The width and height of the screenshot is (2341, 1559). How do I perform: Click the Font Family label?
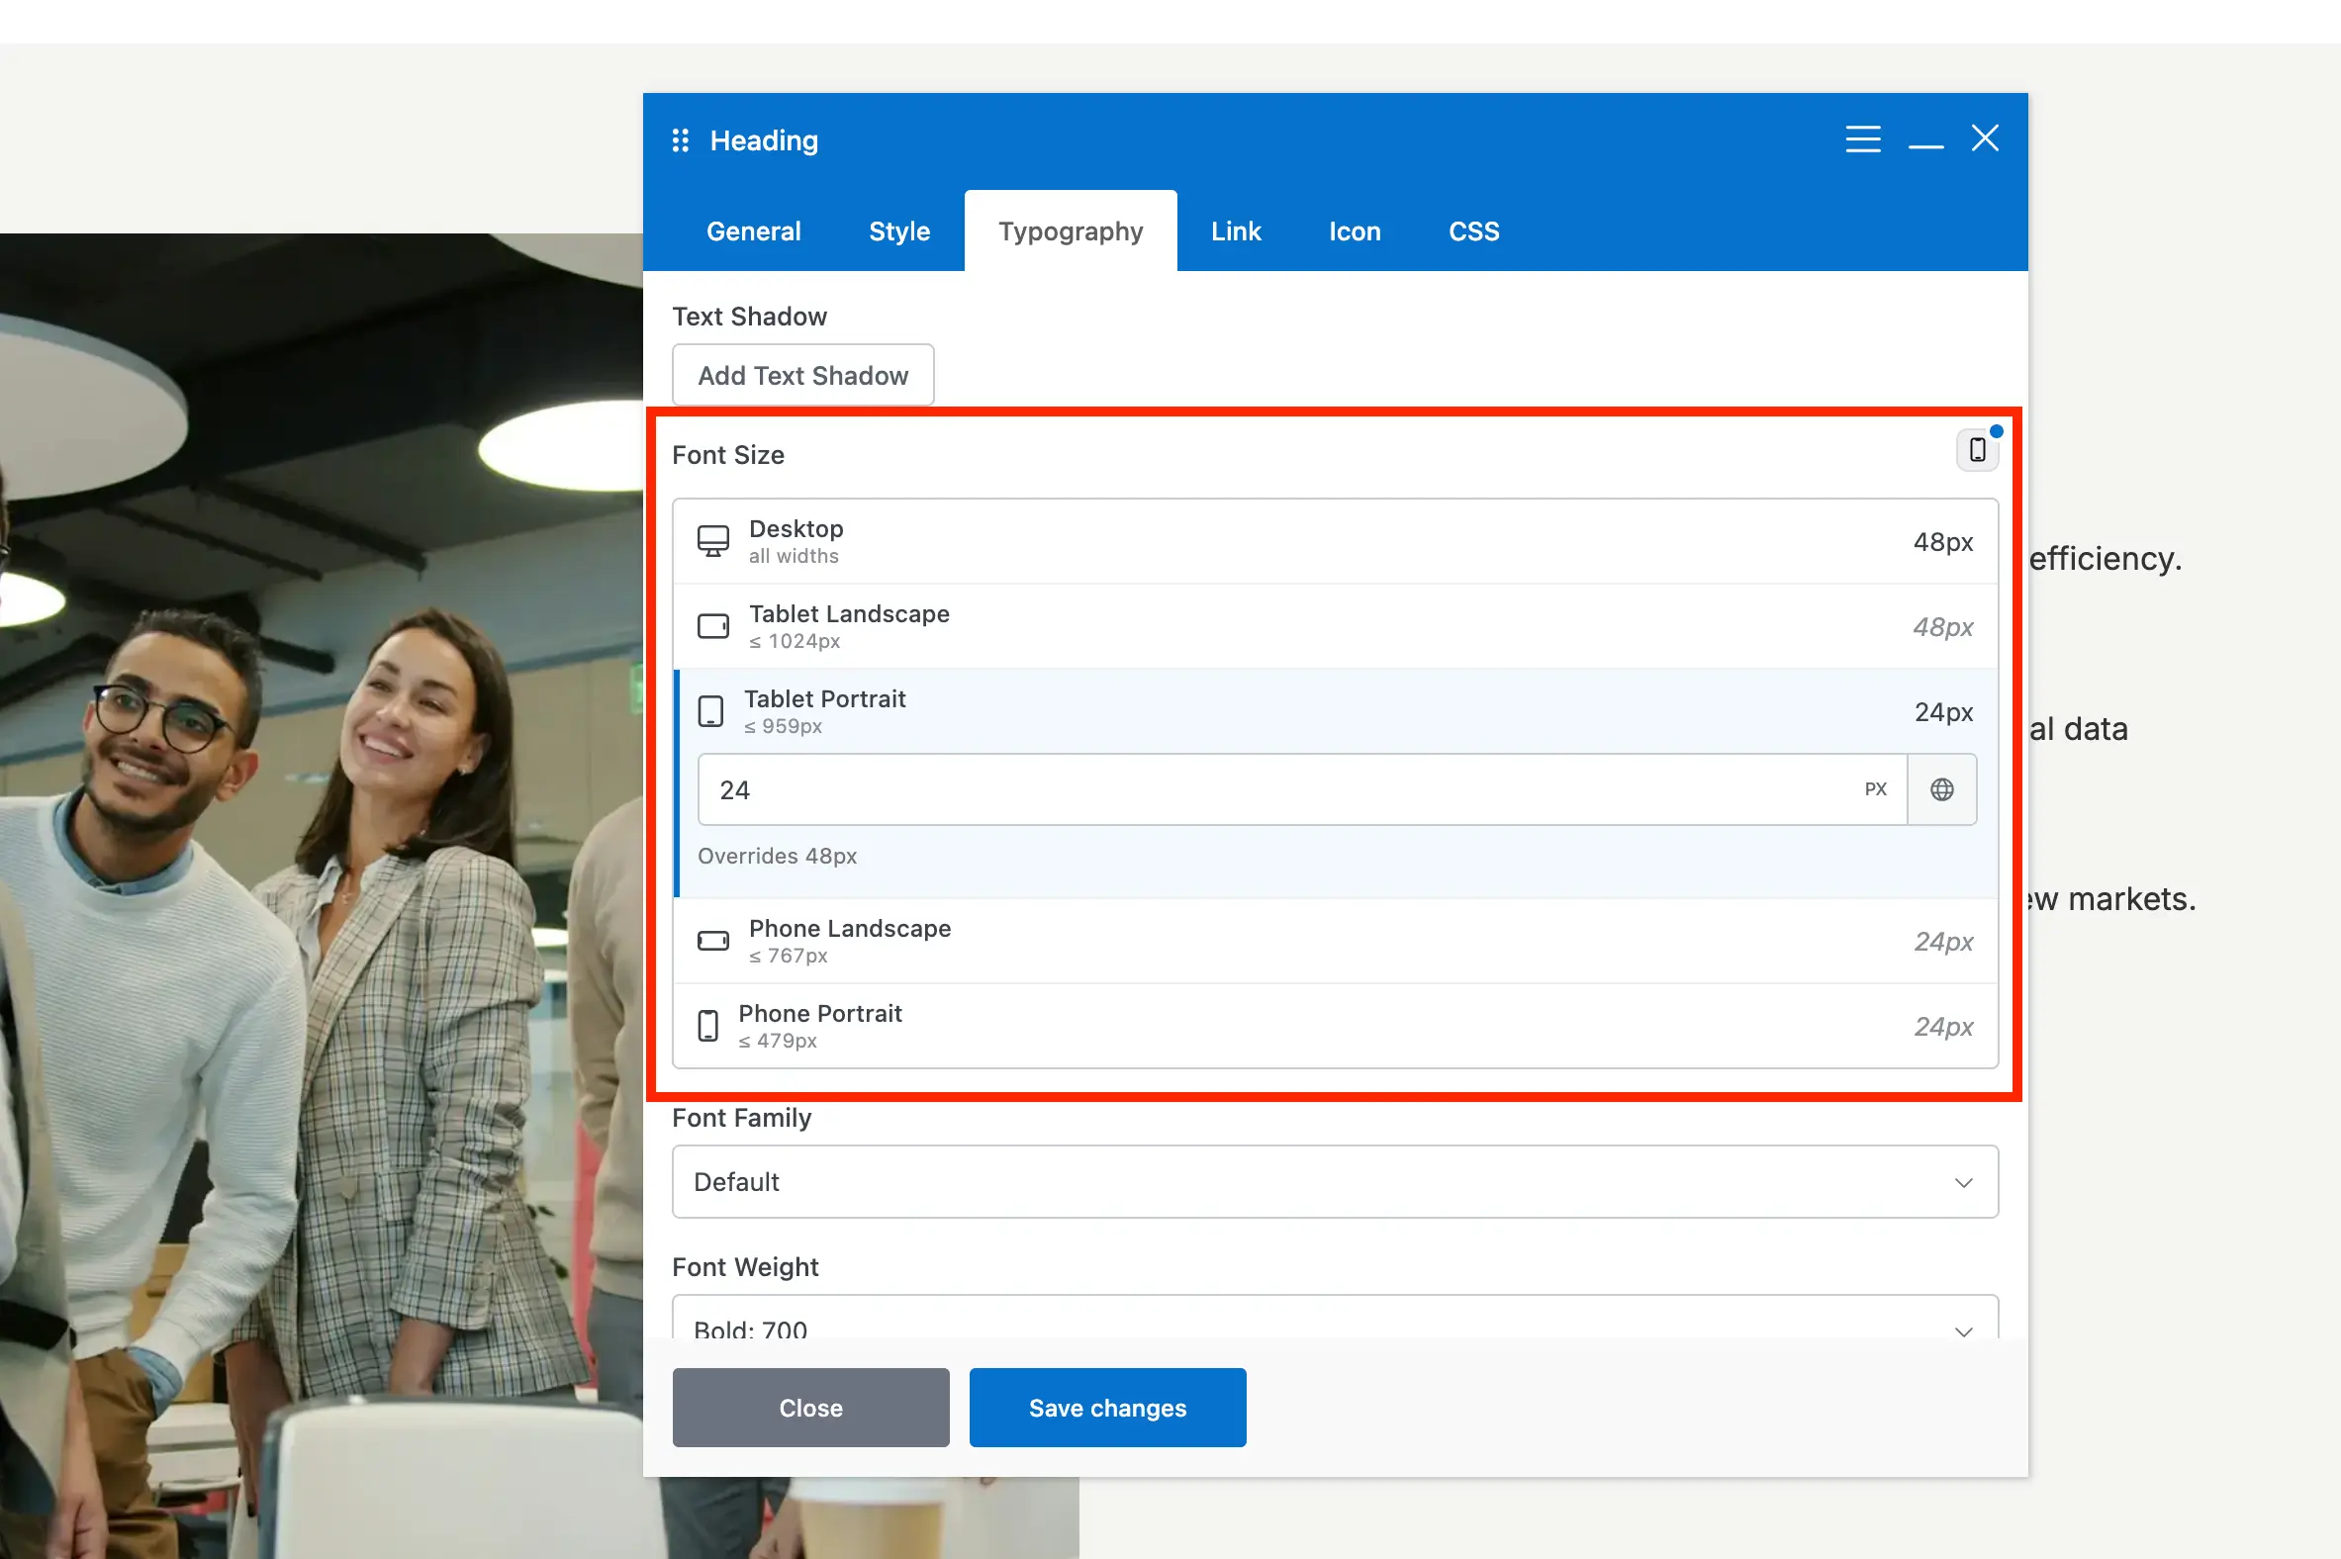[741, 1118]
